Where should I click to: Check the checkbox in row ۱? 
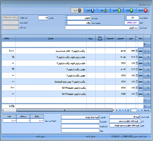(137, 51)
